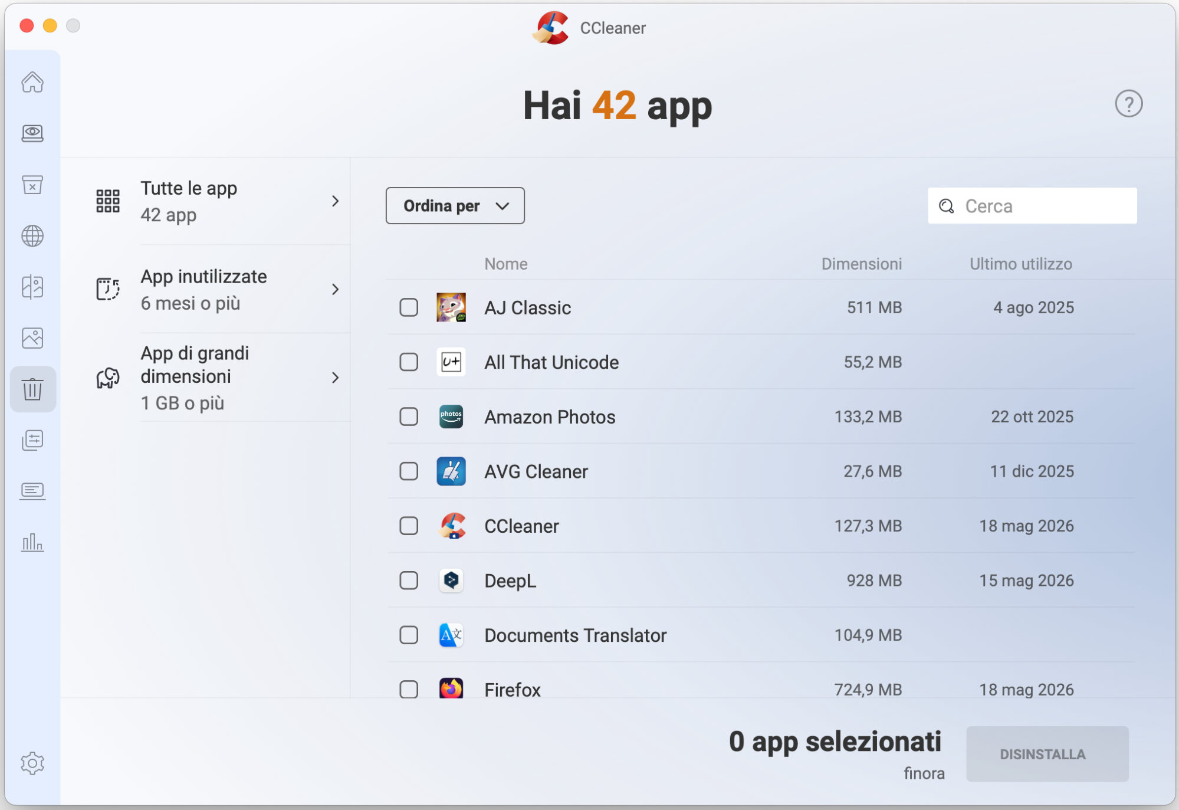Click the AVG Cleaner app icon

pyautogui.click(x=451, y=471)
